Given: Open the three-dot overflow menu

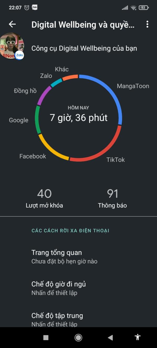Looking at the screenshot, I should click(x=147, y=24).
